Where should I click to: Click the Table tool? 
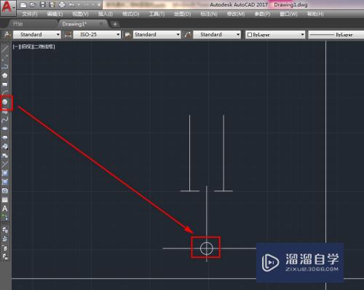5,200
